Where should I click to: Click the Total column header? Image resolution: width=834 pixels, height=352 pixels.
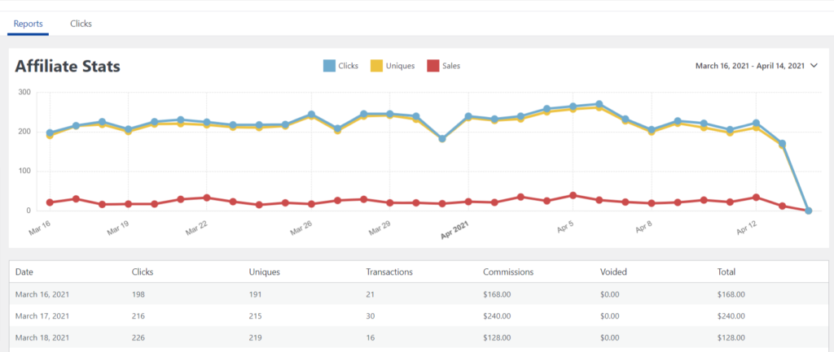click(x=725, y=272)
